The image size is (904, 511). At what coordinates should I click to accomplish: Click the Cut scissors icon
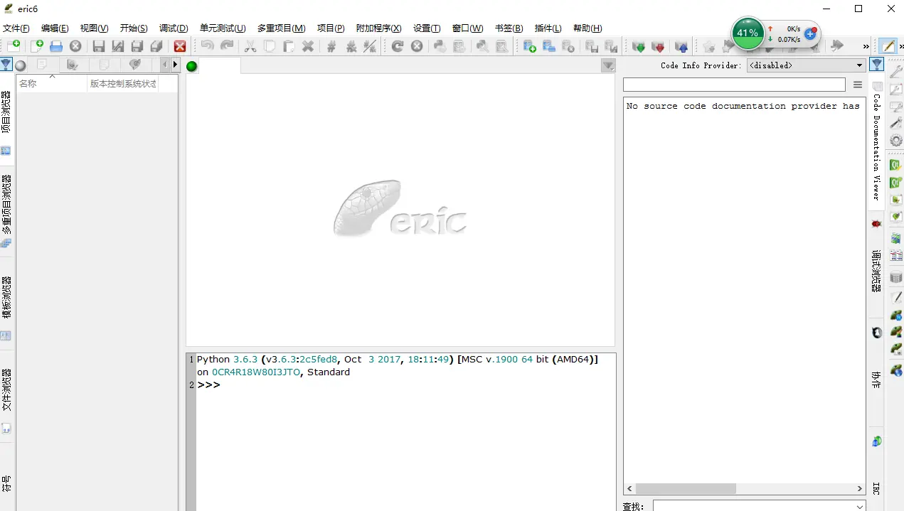250,46
